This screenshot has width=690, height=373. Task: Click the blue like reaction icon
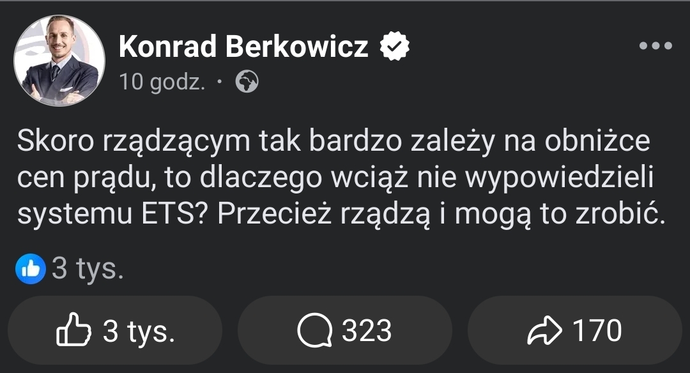31,270
